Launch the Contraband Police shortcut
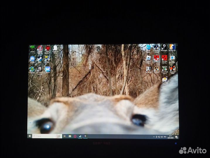Image resolution: width=210 pixels, height=158 pixels. pos(156,47)
